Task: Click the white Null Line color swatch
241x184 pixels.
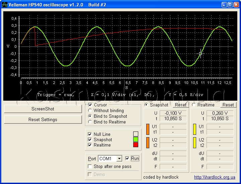Action: 136,134
